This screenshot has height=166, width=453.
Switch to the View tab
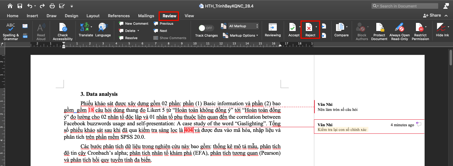[x=189, y=16]
